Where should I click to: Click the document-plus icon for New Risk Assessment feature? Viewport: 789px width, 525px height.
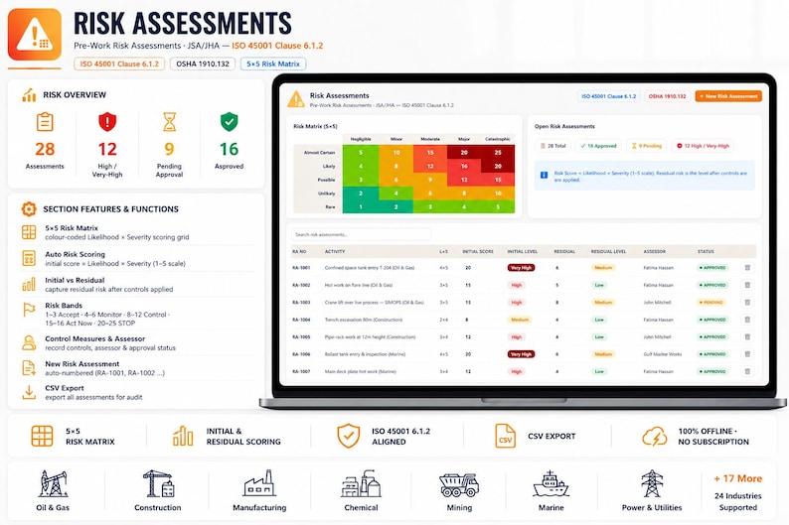[x=29, y=368]
